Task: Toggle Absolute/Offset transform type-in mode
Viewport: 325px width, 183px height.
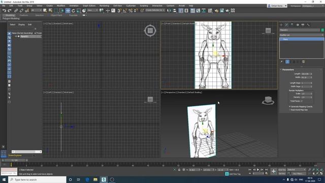Action: (184, 170)
